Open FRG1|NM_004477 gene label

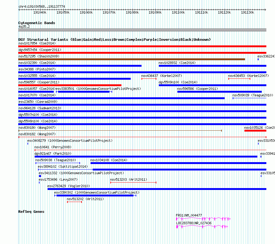click(x=189, y=215)
